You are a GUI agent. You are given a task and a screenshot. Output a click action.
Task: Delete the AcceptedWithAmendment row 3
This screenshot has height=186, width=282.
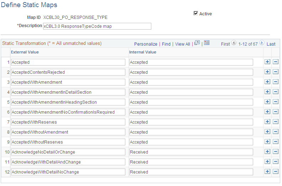(x=276, y=82)
